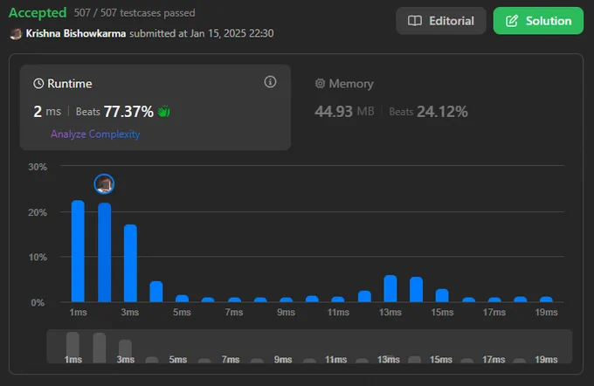Click the 1ms bar in range navigator
Image resolution: width=594 pixels, height=386 pixels.
[73, 348]
